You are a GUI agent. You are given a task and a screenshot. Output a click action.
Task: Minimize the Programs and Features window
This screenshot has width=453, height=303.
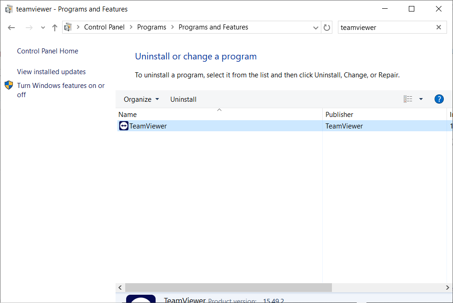[385, 9]
